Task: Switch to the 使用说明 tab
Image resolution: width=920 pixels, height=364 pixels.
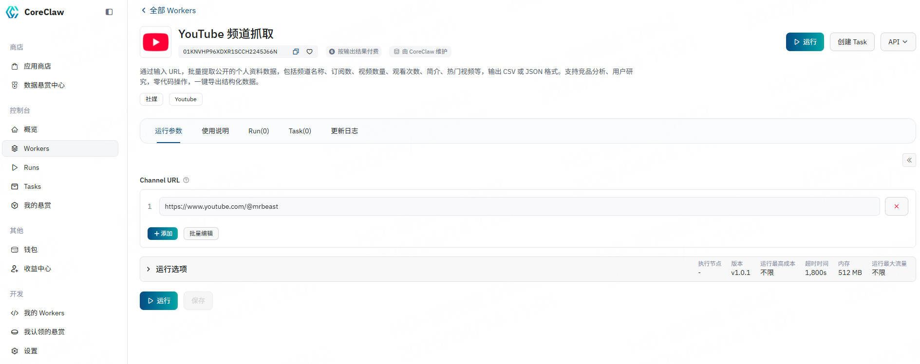Action: [x=215, y=131]
